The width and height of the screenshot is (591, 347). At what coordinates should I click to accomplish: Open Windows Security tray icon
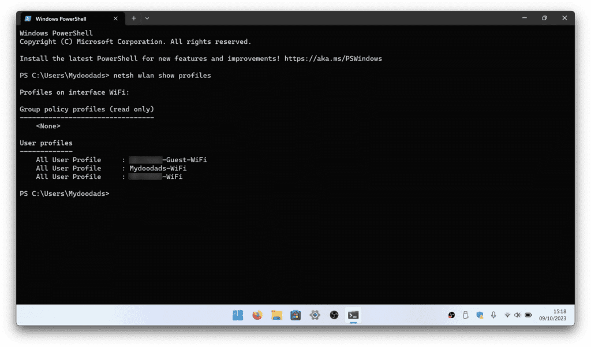pos(480,315)
